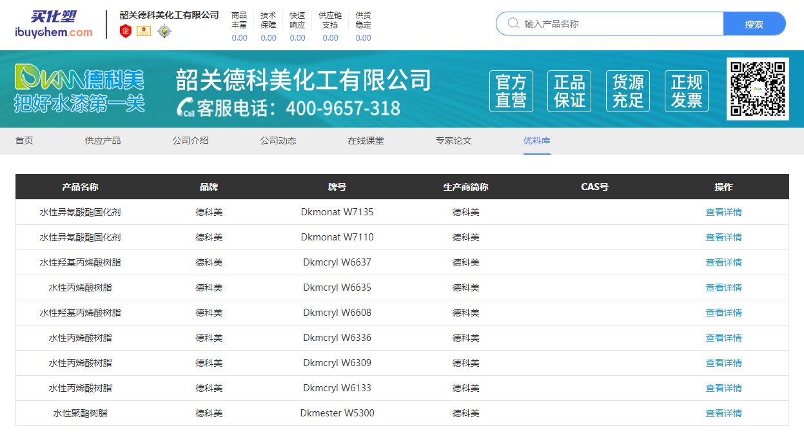
Task: Open the 供应产品 navigation tab
Action: click(x=103, y=141)
